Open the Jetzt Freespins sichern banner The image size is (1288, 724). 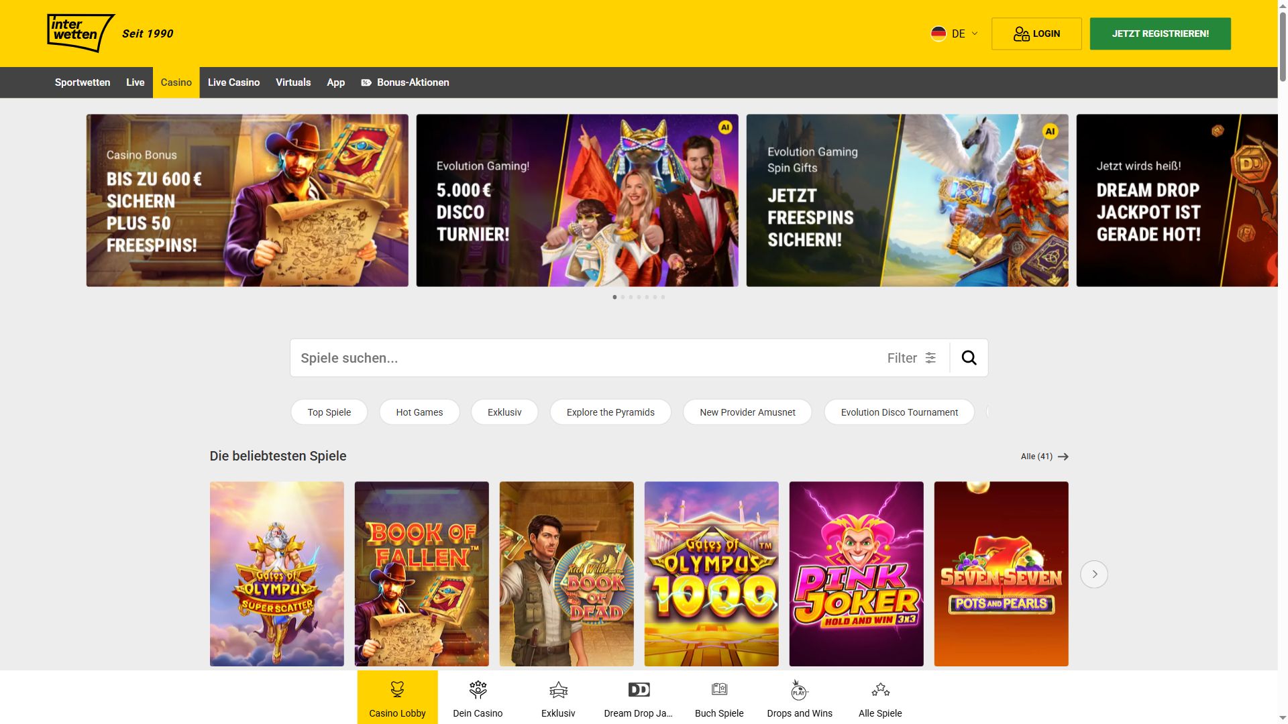pyautogui.click(x=907, y=200)
